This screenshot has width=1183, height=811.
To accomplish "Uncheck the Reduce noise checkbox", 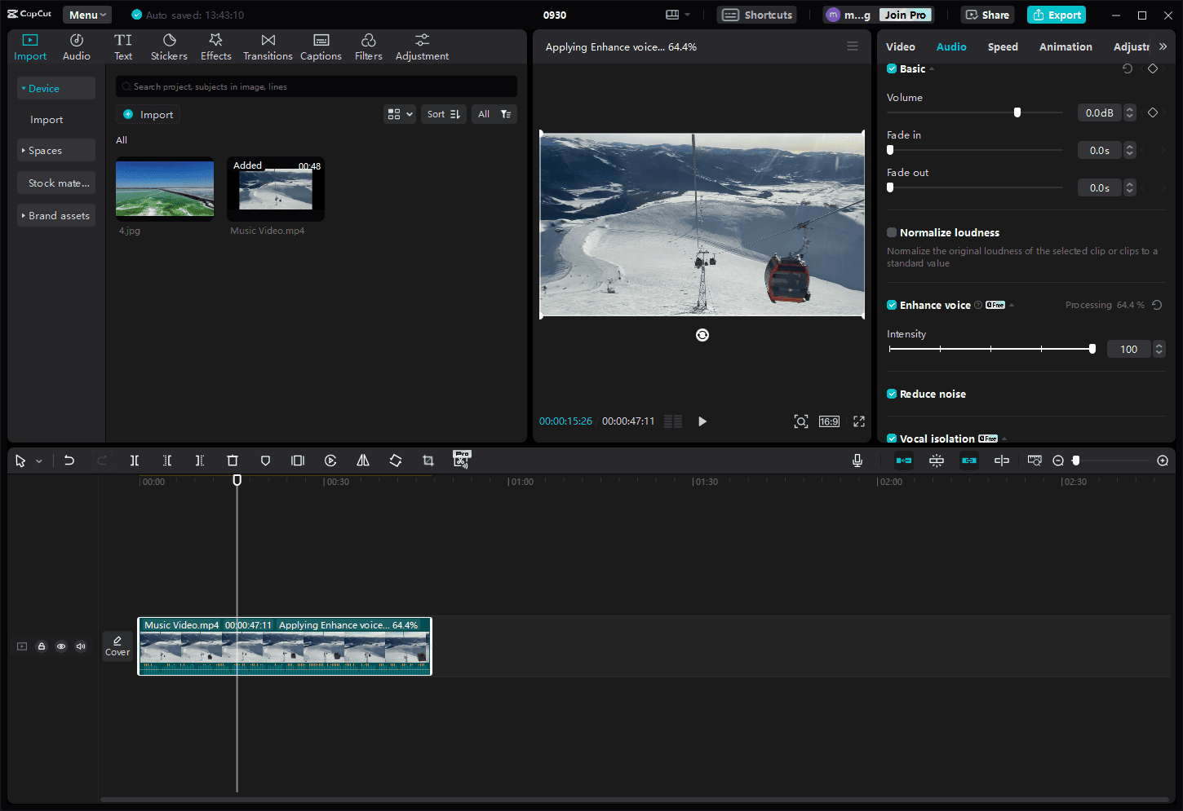I will tap(892, 394).
